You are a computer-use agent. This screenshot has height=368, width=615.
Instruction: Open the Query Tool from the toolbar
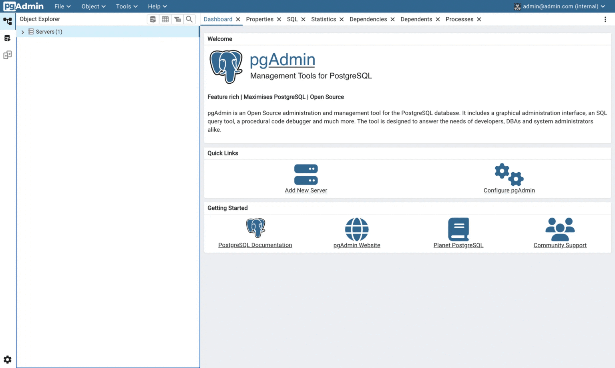tap(153, 19)
